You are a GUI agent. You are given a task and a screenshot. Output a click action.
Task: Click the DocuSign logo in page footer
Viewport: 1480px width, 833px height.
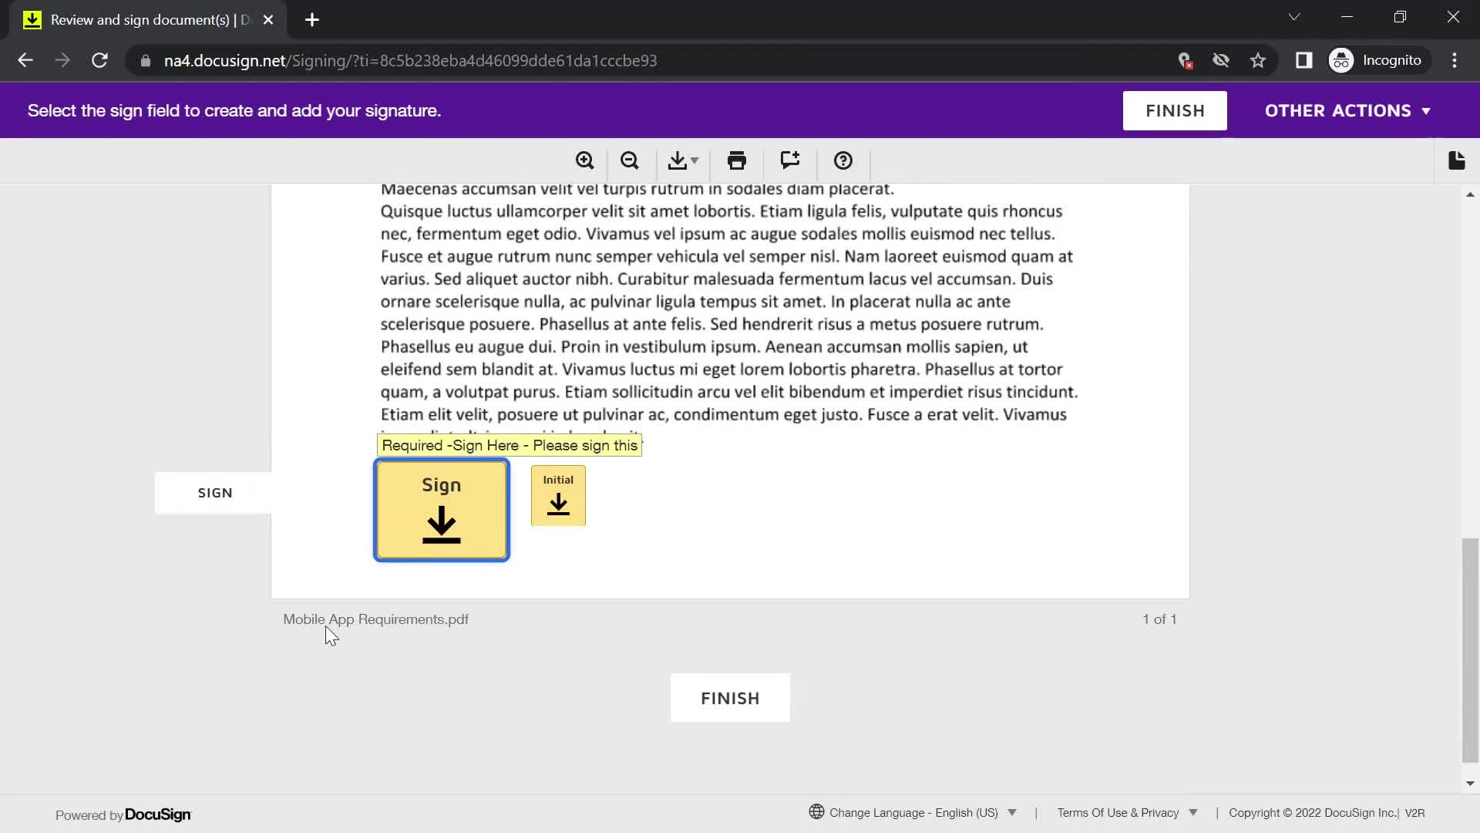[x=157, y=814]
